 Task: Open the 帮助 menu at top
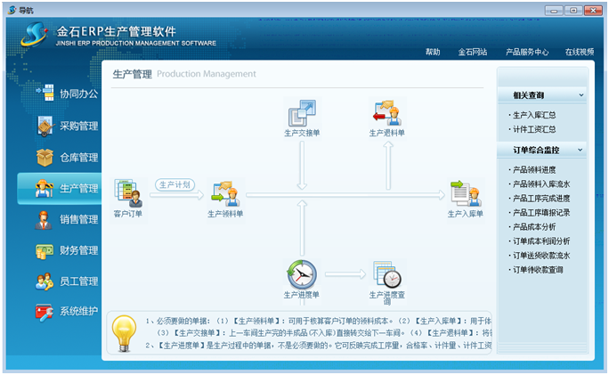point(433,53)
